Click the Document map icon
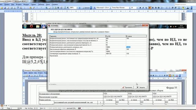196x110 pixels. [65, 8]
